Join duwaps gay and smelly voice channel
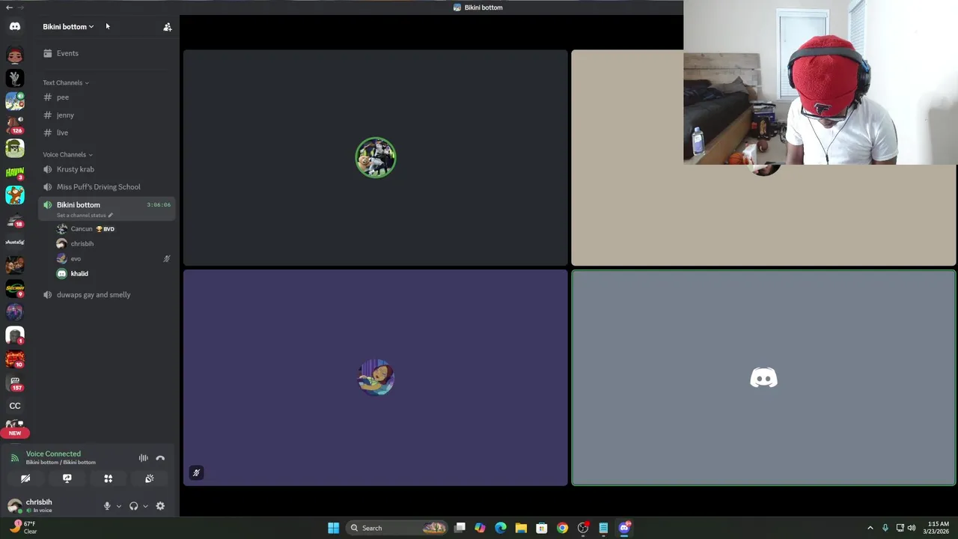The height and width of the screenshot is (539, 958). click(x=106, y=295)
